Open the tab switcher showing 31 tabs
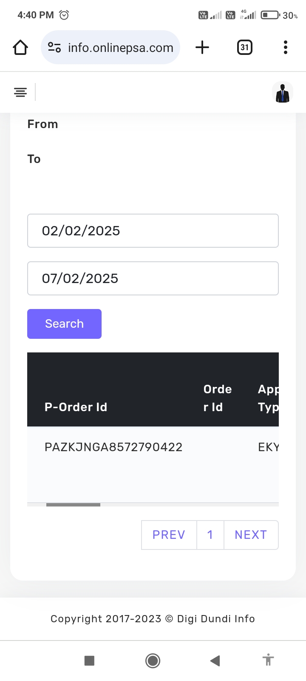 (x=244, y=47)
